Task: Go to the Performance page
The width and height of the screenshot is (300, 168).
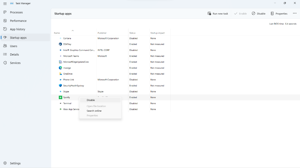Action: (18, 21)
